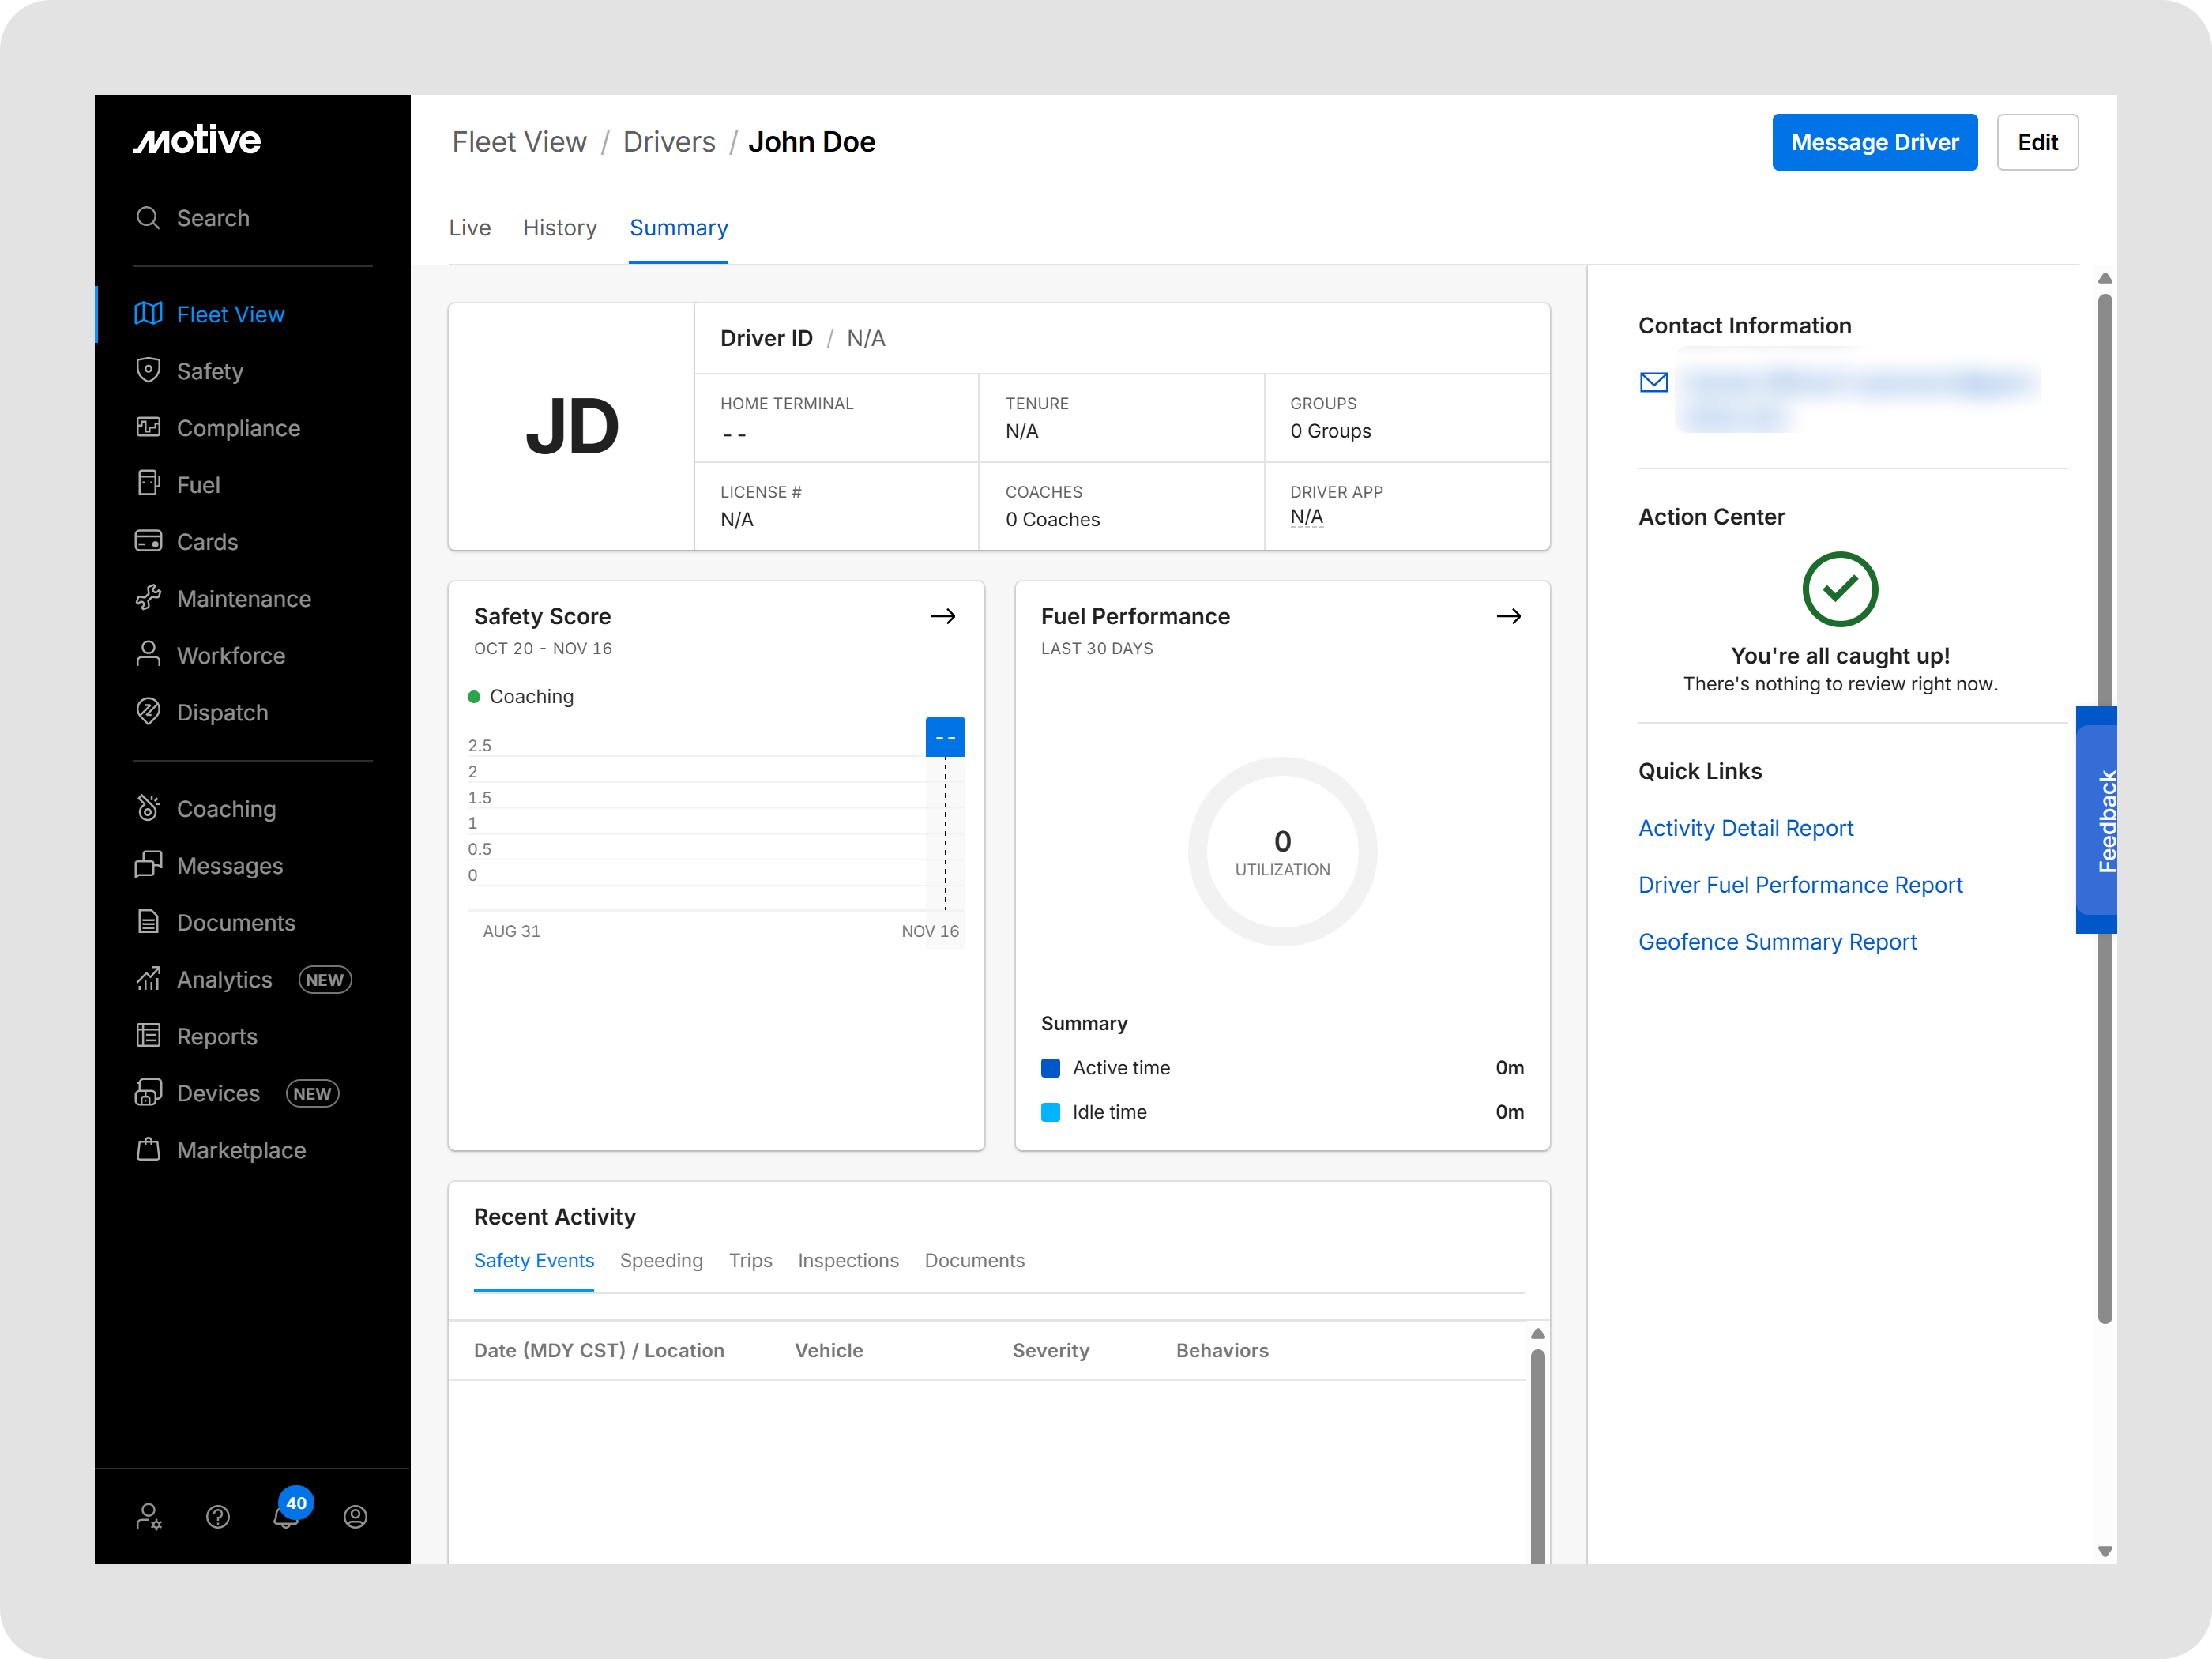Open the Activity Detail Report link
This screenshot has width=2212, height=1659.
1745,828
